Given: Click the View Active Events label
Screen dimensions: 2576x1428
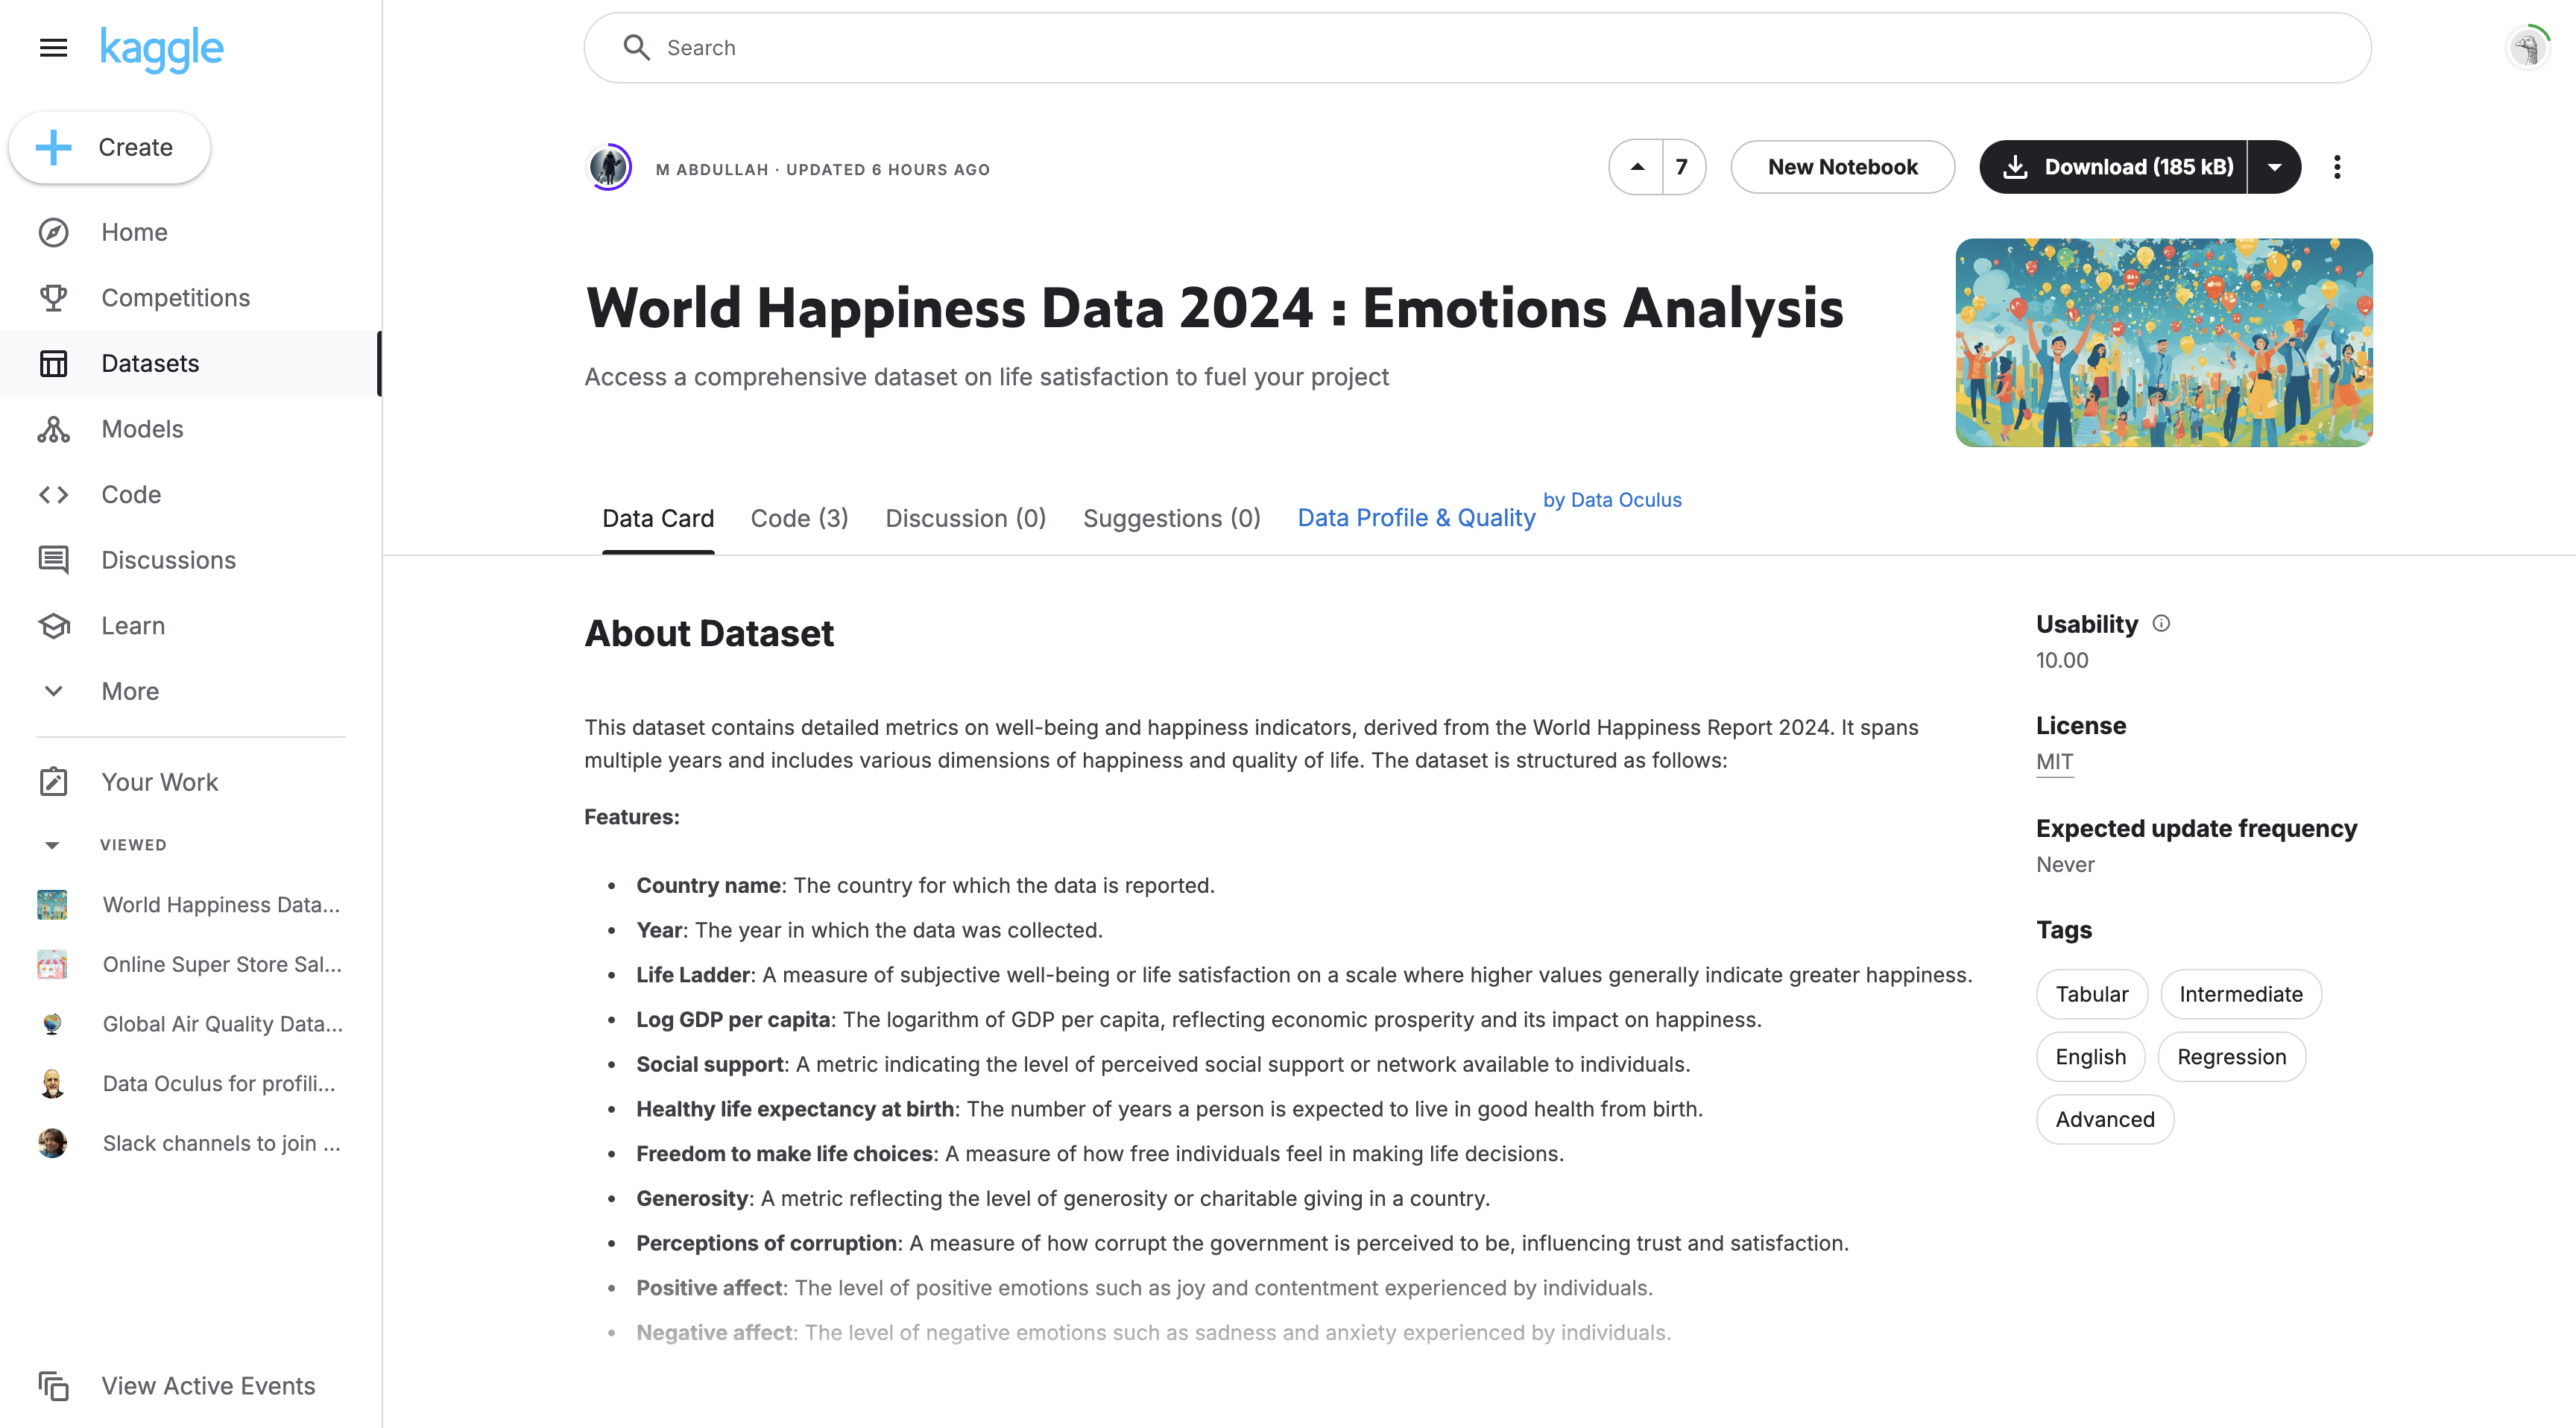Looking at the screenshot, I should click(x=208, y=1386).
